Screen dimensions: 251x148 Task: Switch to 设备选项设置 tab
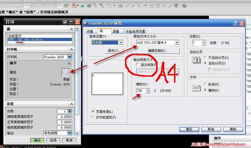(x=136, y=31)
